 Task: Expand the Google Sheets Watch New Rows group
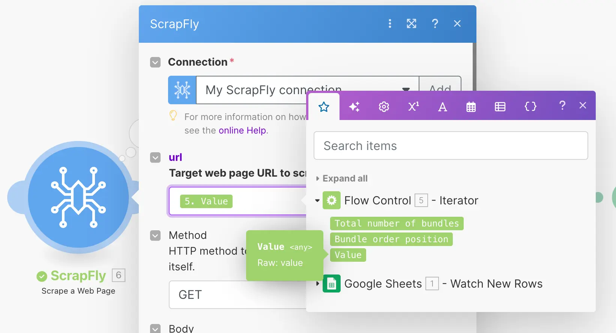318,283
